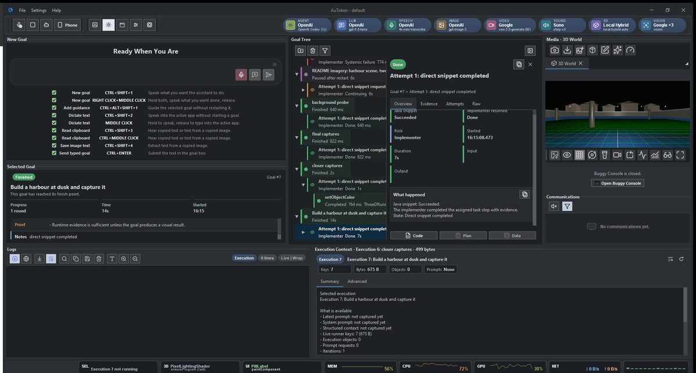Image resolution: width=696 pixels, height=373 pixels.
Task: Click the new folder icon in Goal Tree toolbar
Action: click(x=300, y=51)
